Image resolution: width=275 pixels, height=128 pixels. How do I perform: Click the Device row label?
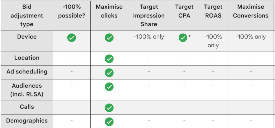[27, 37]
